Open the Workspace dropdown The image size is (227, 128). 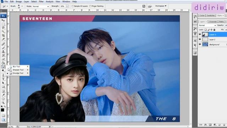click(x=161, y=6)
